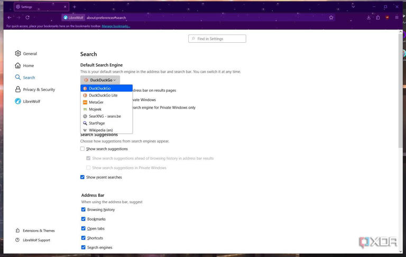Open a new tab with plus icon
The image size is (406, 257).
click(75, 7)
